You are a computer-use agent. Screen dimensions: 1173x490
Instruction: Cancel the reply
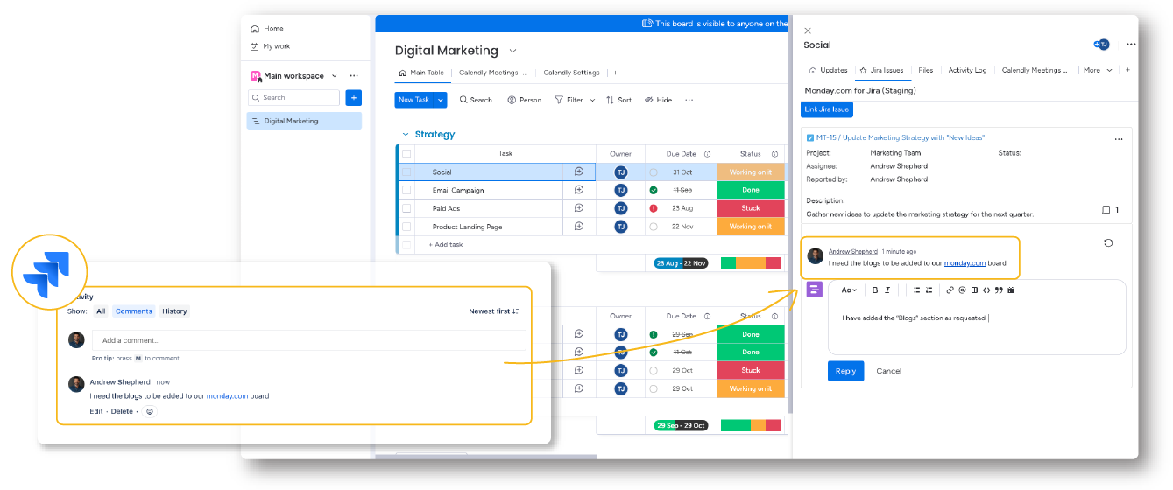point(888,371)
